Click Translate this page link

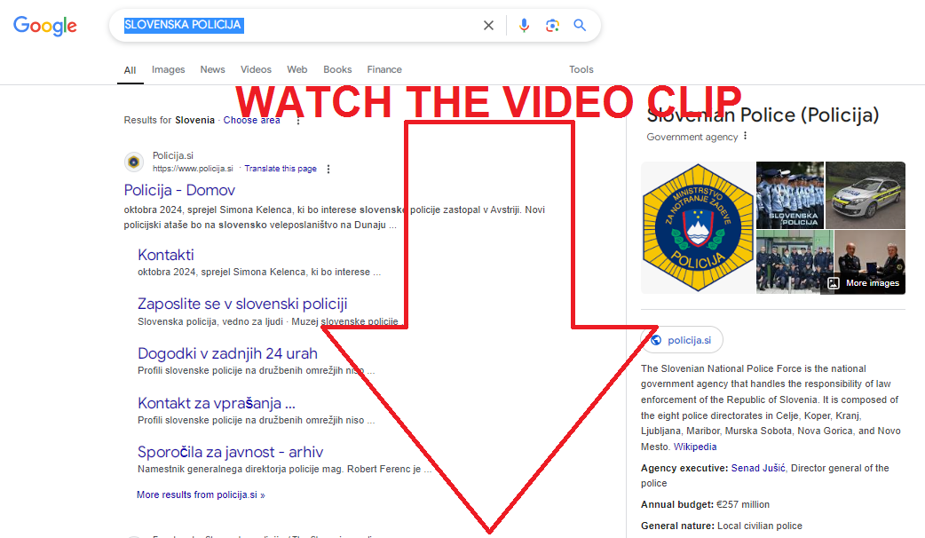281,169
